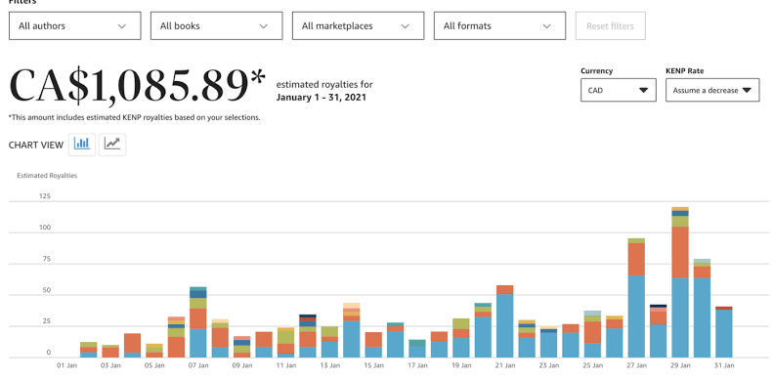Click orange segment of 29 Jan bar
The height and width of the screenshot is (379, 773).
pyautogui.click(x=680, y=252)
